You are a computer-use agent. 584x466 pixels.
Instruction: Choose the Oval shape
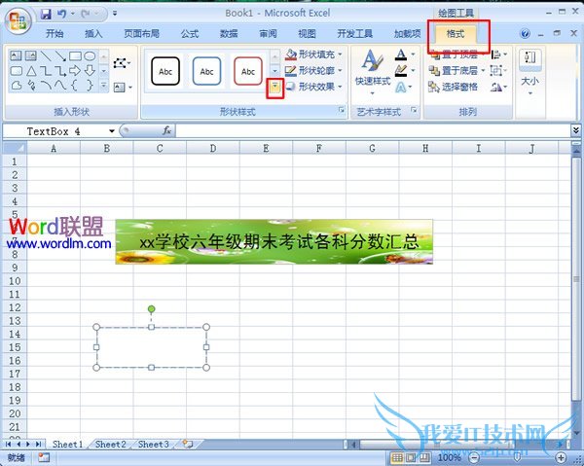[x=90, y=55]
